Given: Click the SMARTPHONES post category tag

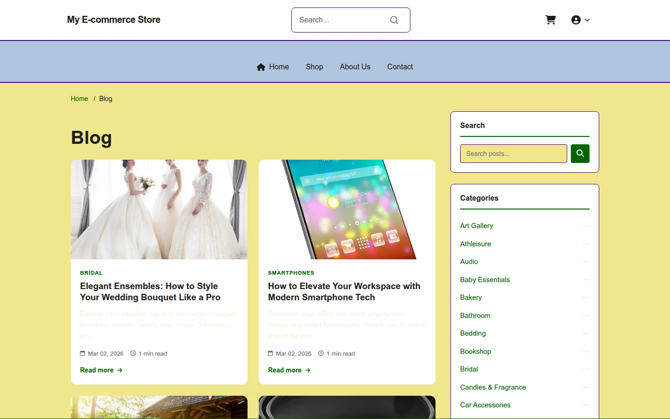Looking at the screenshot, I should [x=291, y=273].
